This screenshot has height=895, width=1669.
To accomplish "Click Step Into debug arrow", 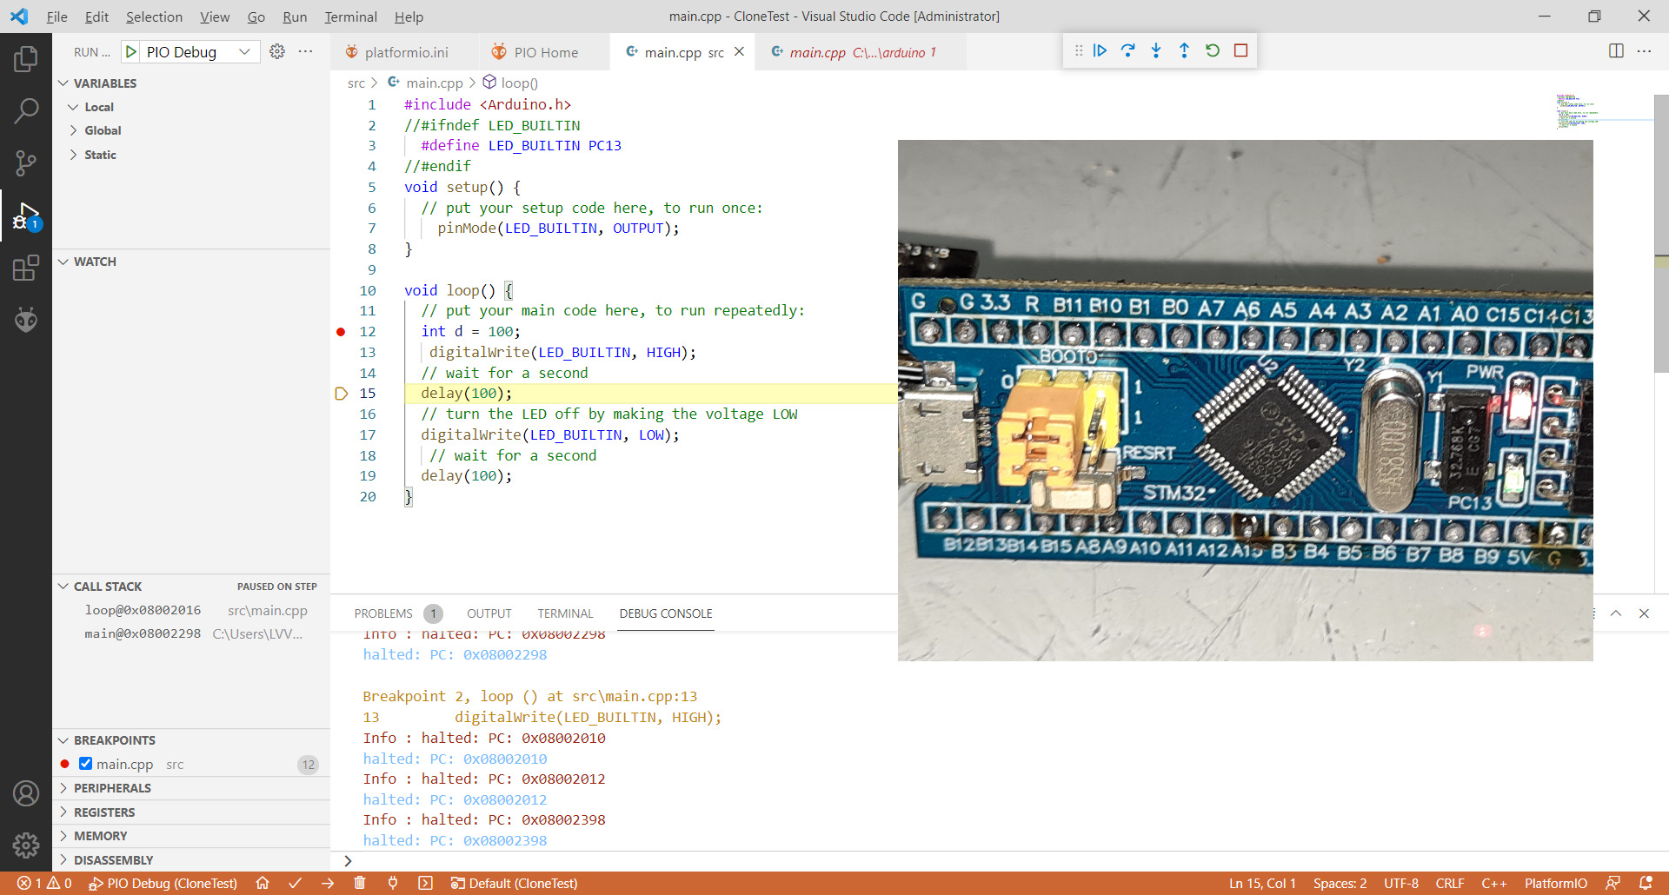I will coord(1156,51).
